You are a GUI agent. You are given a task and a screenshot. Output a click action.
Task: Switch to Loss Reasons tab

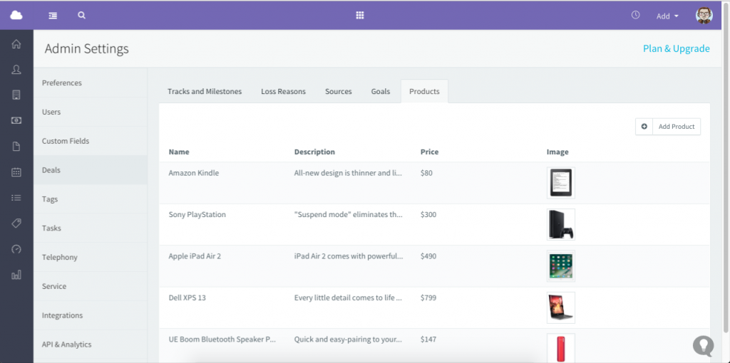(x=283, y=92)
